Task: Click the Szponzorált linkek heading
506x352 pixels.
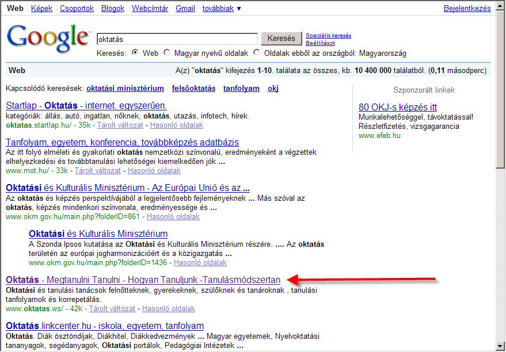Action: click(424, 90)
